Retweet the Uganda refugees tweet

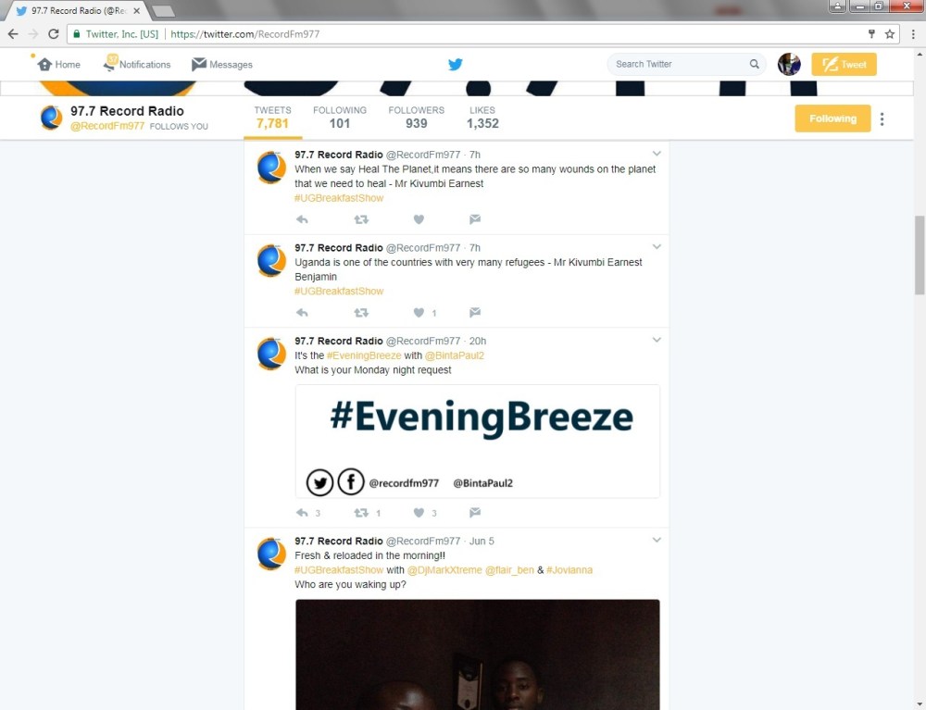pyautogui.click(x=361, y=313)
